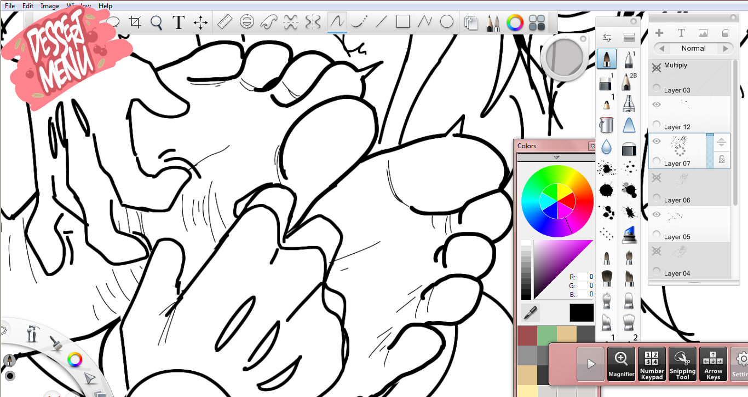Open the File menu
The height and width of the screenshot is (397, 748).
[x=10, y=6]
